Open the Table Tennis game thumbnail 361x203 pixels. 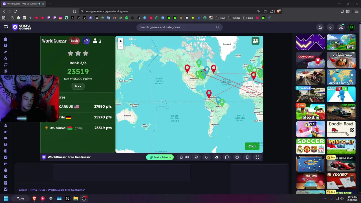pyautogui.click(x=311, y=181)
